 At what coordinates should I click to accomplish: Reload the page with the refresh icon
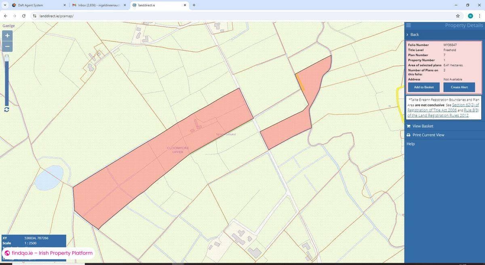[23, 16]
